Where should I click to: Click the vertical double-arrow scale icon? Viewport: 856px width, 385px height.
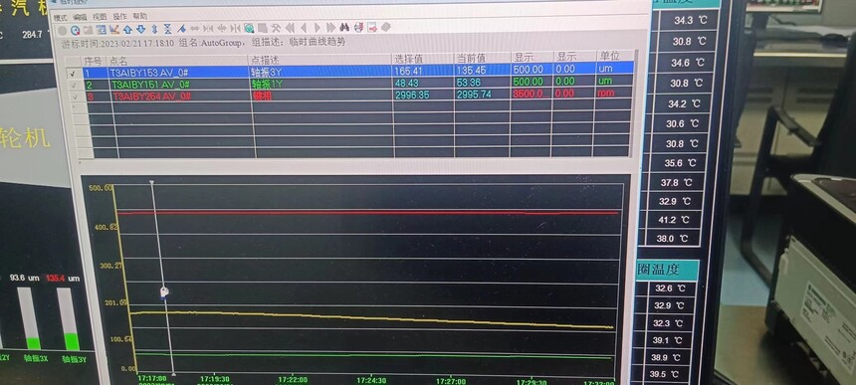pos(154,29)
